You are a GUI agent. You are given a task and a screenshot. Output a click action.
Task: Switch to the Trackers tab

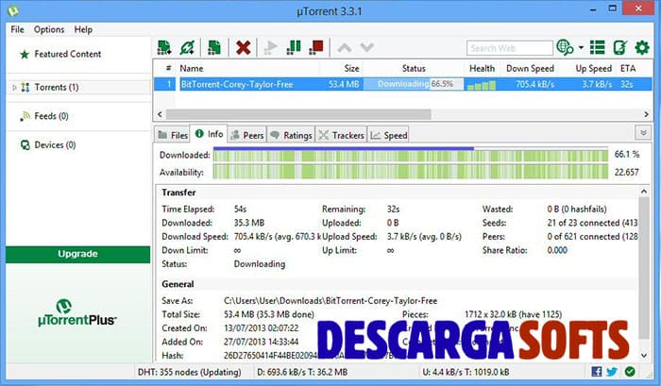tap(342, 135)
